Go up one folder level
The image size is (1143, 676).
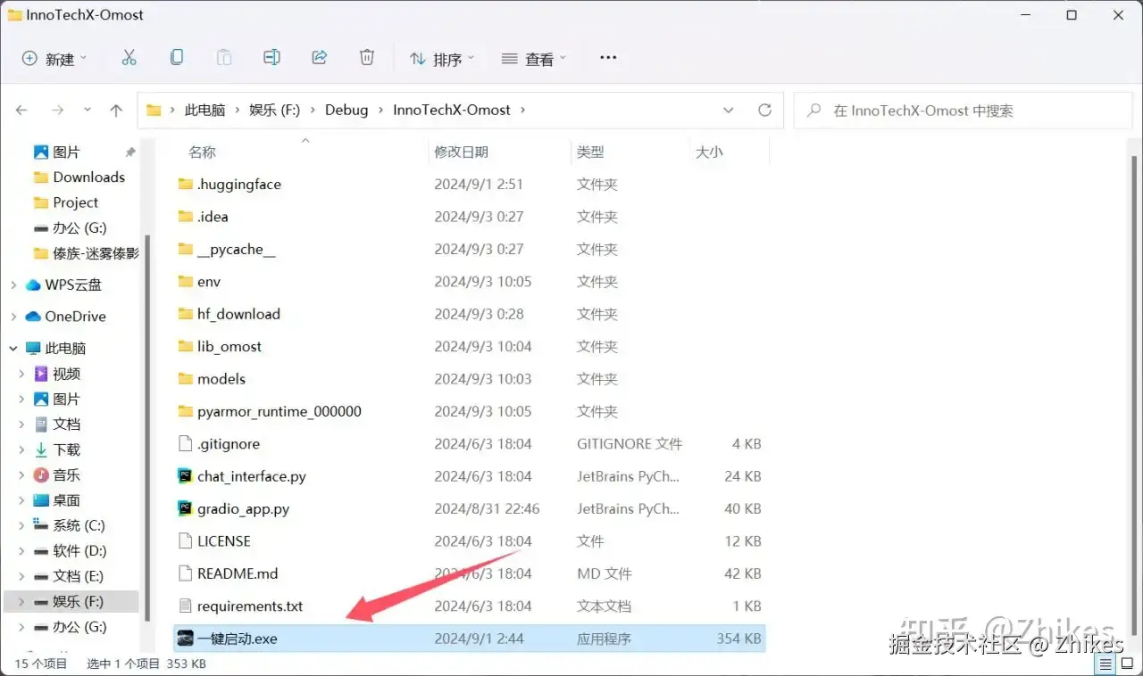tap(116, 111)
